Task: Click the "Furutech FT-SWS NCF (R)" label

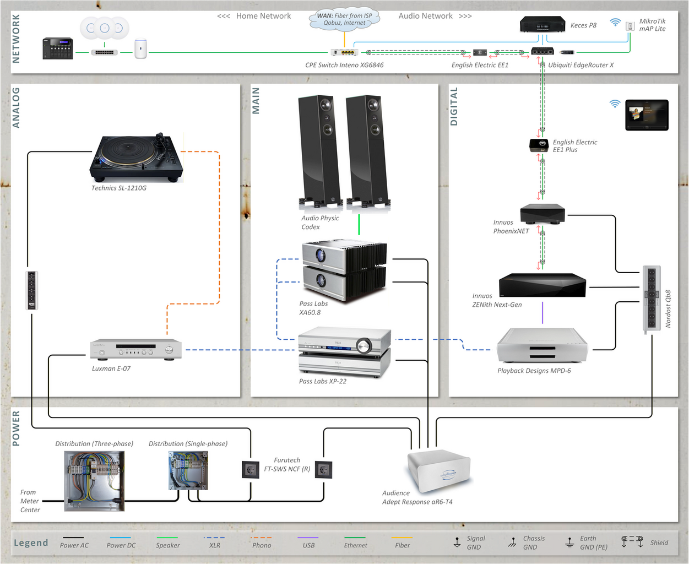Action: point(287,464)
